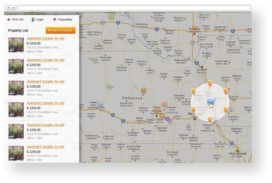Click the browser forward arrow
This screenshot has width=272, height=183.
pos(14,8)
